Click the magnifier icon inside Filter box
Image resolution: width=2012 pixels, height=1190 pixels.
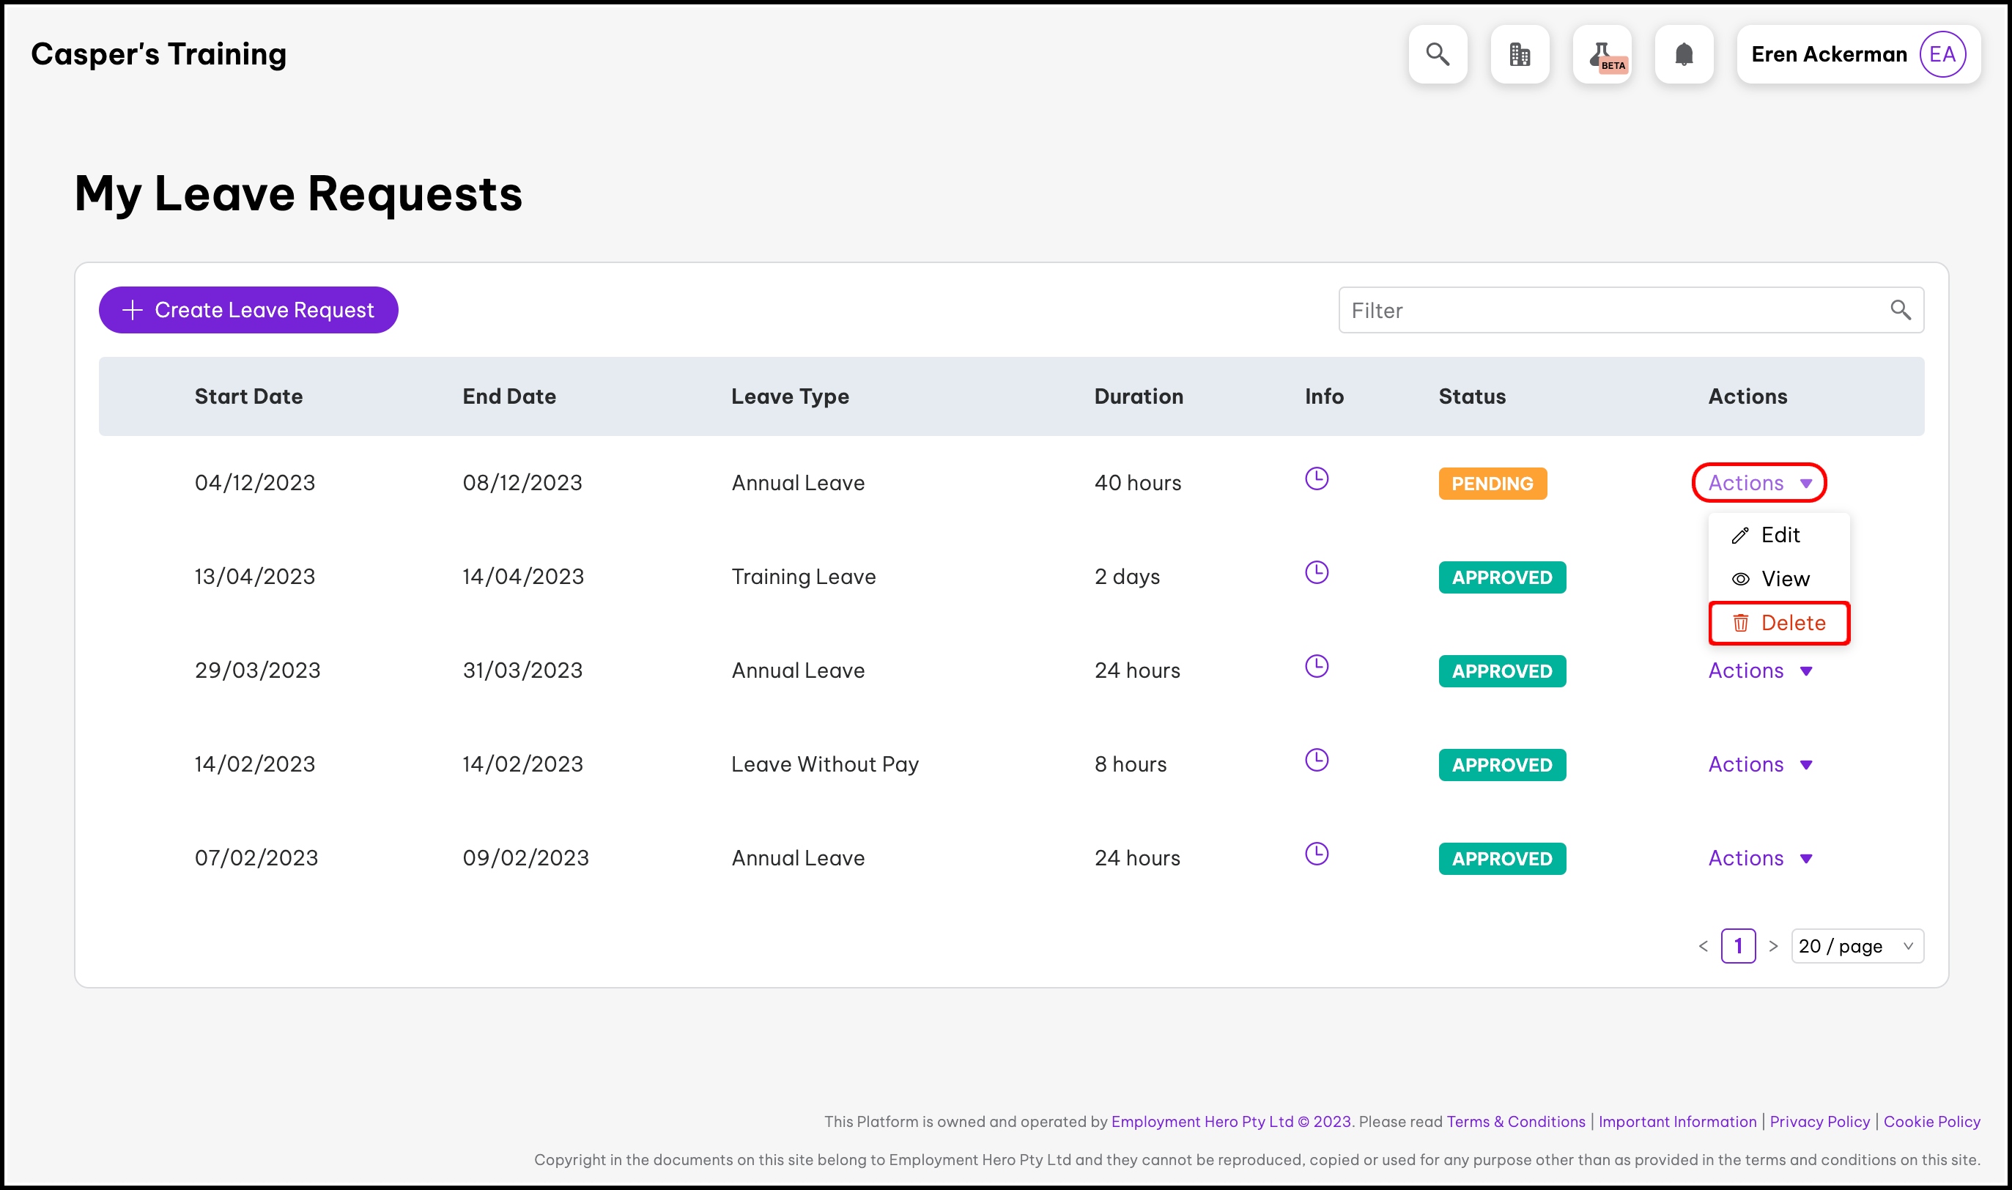pyautogui.click(x=1900, y=311)
